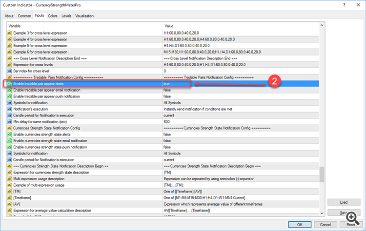Open the Visualization tab
The width and height of the screenshot is (366, 231).
84,16
